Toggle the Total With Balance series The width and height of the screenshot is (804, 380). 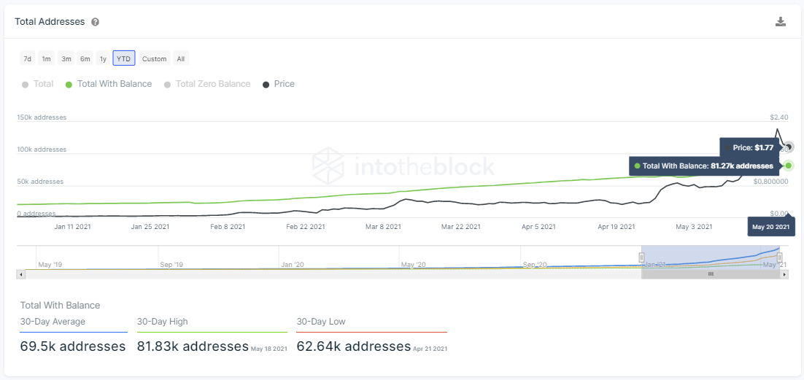109,84
